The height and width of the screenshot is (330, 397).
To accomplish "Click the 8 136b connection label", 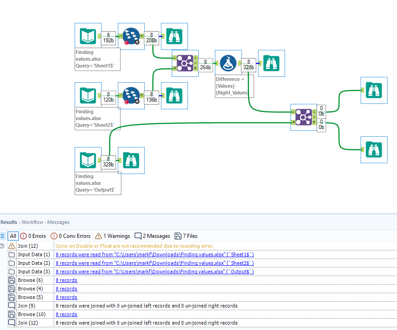I will 152,97.
